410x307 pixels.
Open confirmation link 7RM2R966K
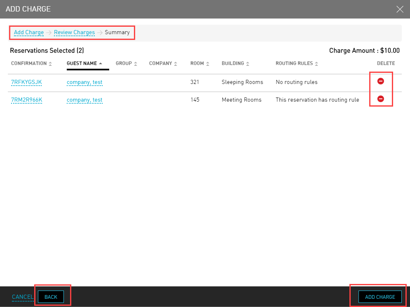(x=26, y=100)
